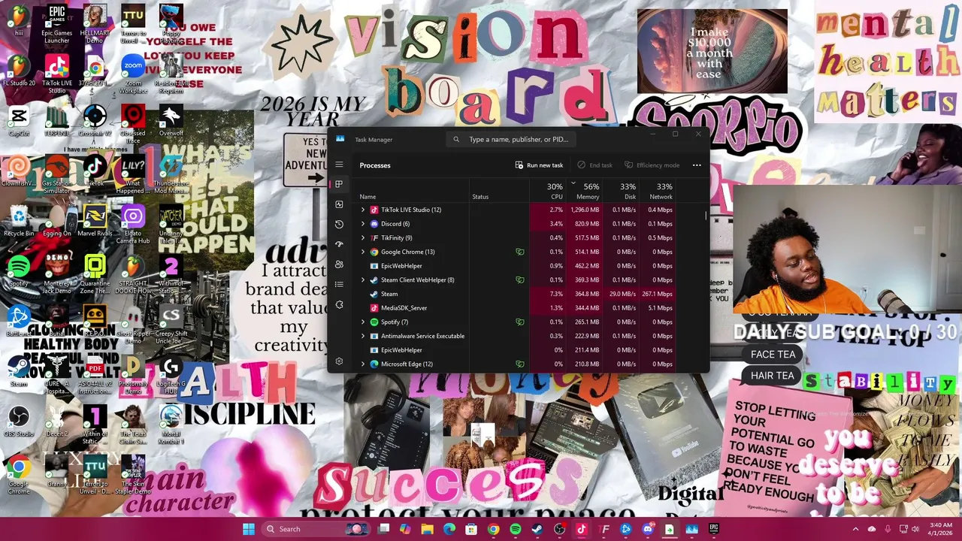Sort processes by Memory column

tap(584, 191)
